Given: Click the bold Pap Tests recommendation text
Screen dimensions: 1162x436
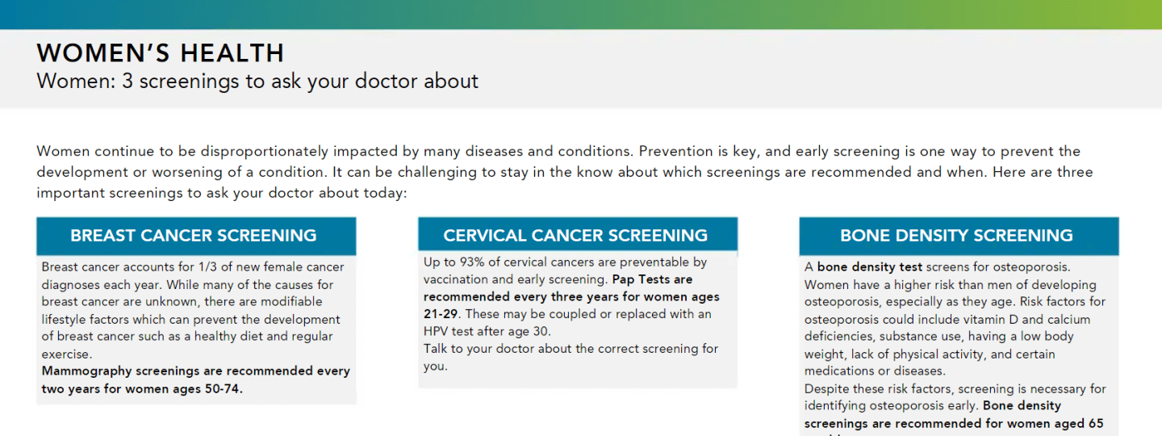Looking at the screenshot, I should coord(571,296).
